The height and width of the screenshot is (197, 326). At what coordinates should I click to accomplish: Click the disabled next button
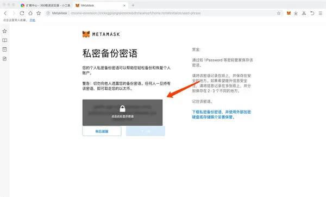(146, 131)
